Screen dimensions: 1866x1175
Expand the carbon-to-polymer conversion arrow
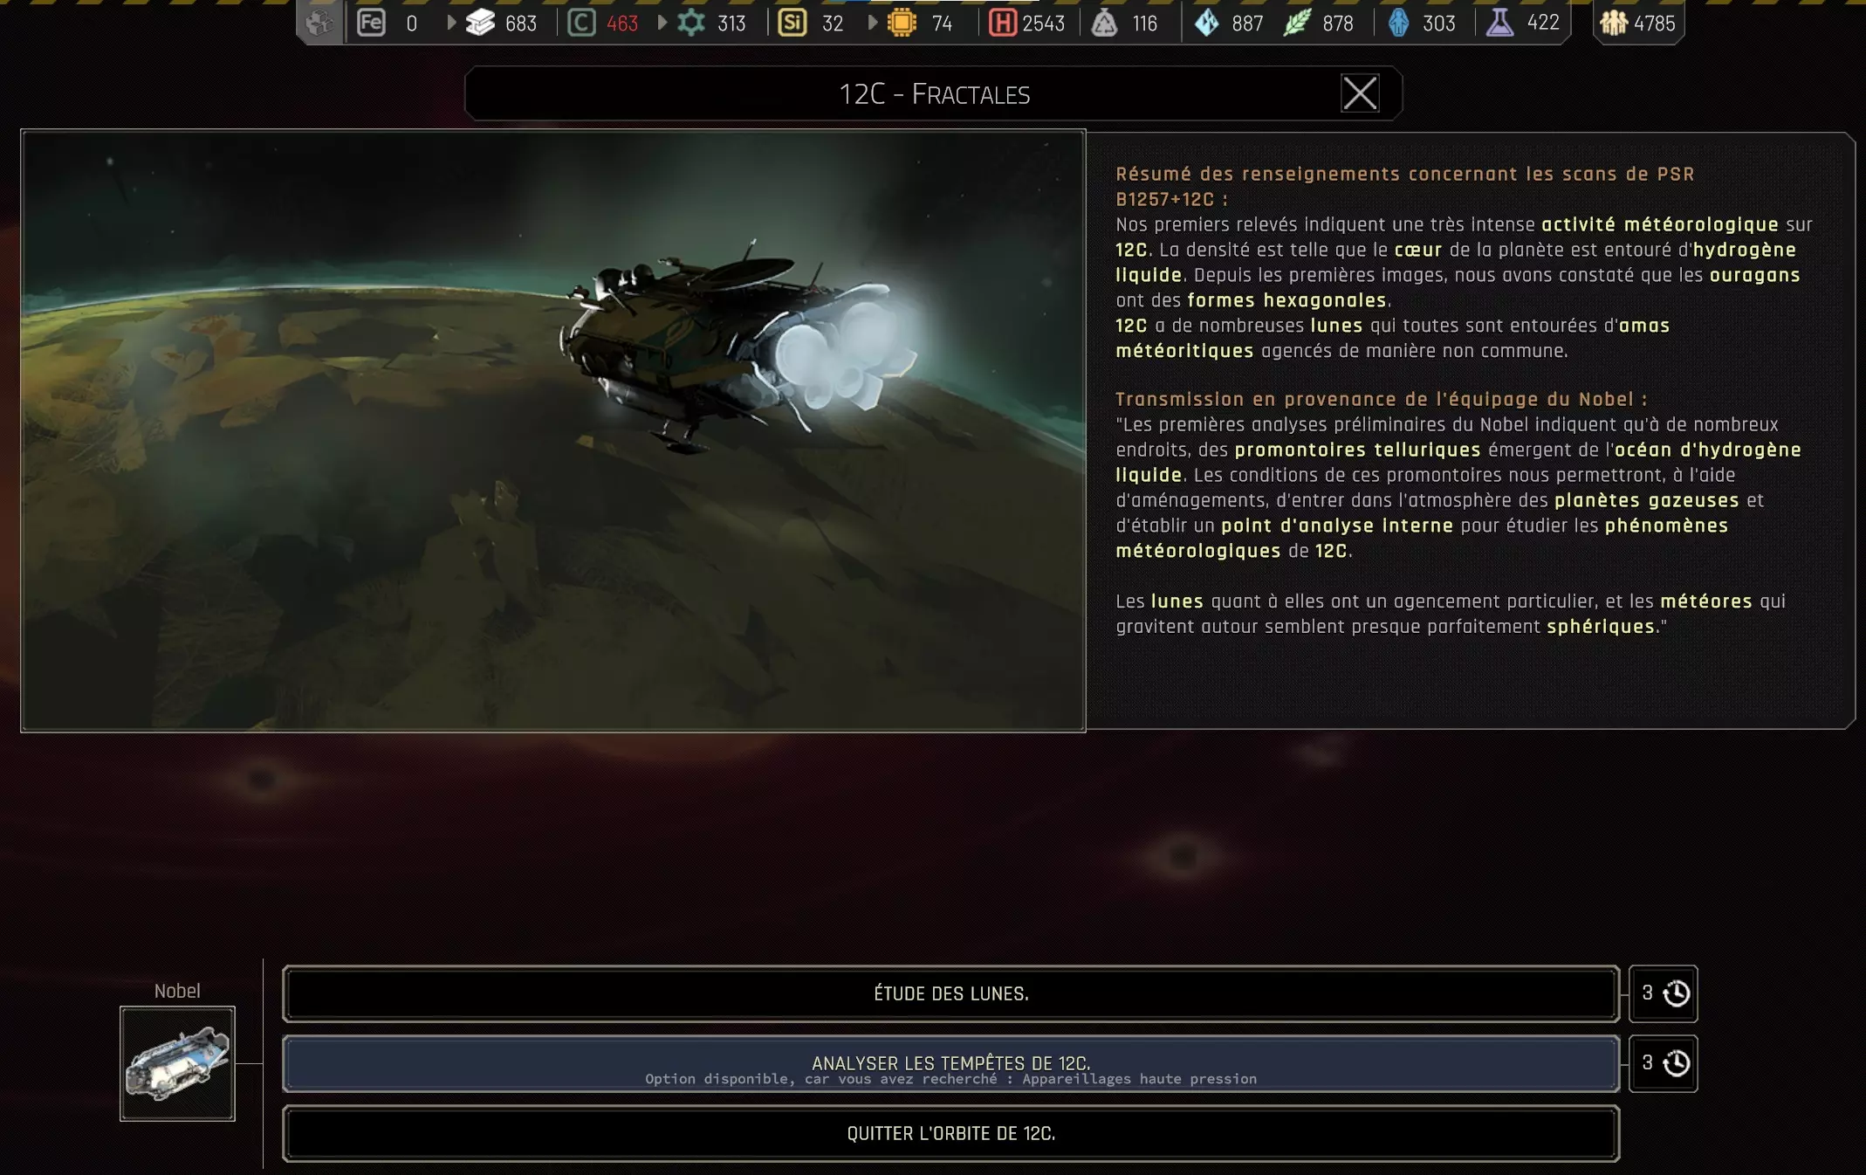pyautogui.click(x=662, y=23)
